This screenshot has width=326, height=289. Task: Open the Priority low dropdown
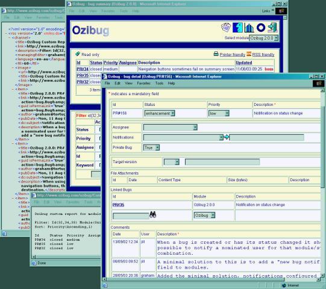tap(219, 113)
